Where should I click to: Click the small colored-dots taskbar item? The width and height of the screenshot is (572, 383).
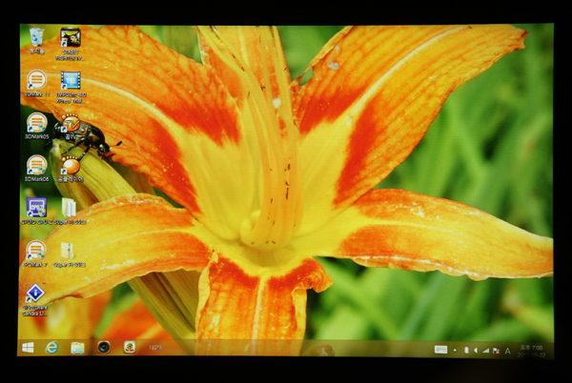click(x=155, y=348)
